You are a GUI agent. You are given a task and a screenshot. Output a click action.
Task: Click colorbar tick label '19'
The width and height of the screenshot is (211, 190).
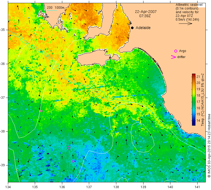(198, 89)
